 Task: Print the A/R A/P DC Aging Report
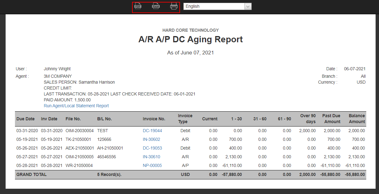[173, 6]
